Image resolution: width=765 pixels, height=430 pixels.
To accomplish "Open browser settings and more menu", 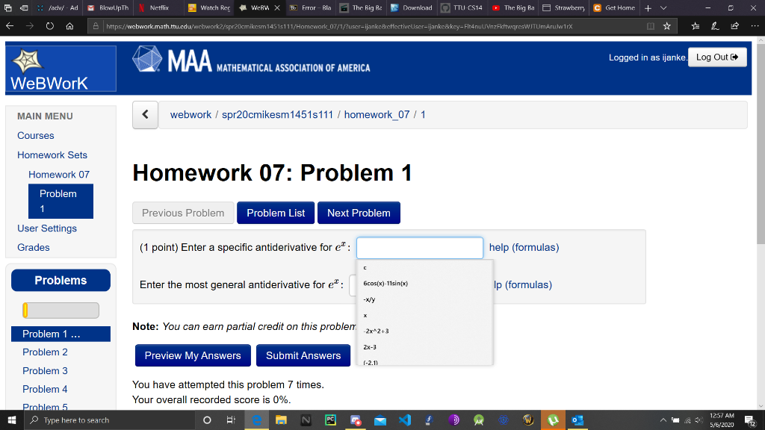I will pos(755,26).
